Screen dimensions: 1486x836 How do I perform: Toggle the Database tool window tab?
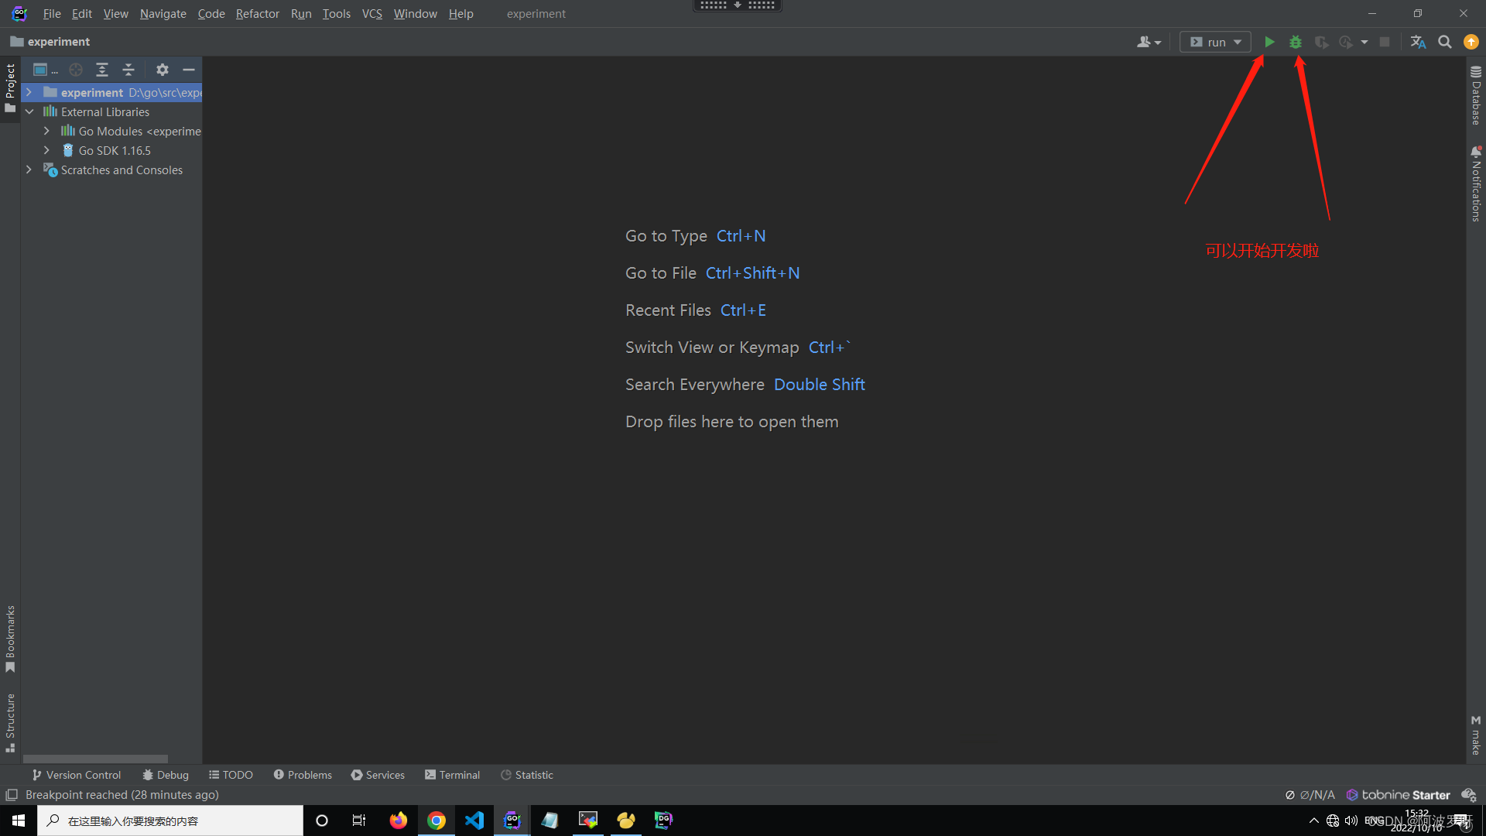click(1476, 95)
